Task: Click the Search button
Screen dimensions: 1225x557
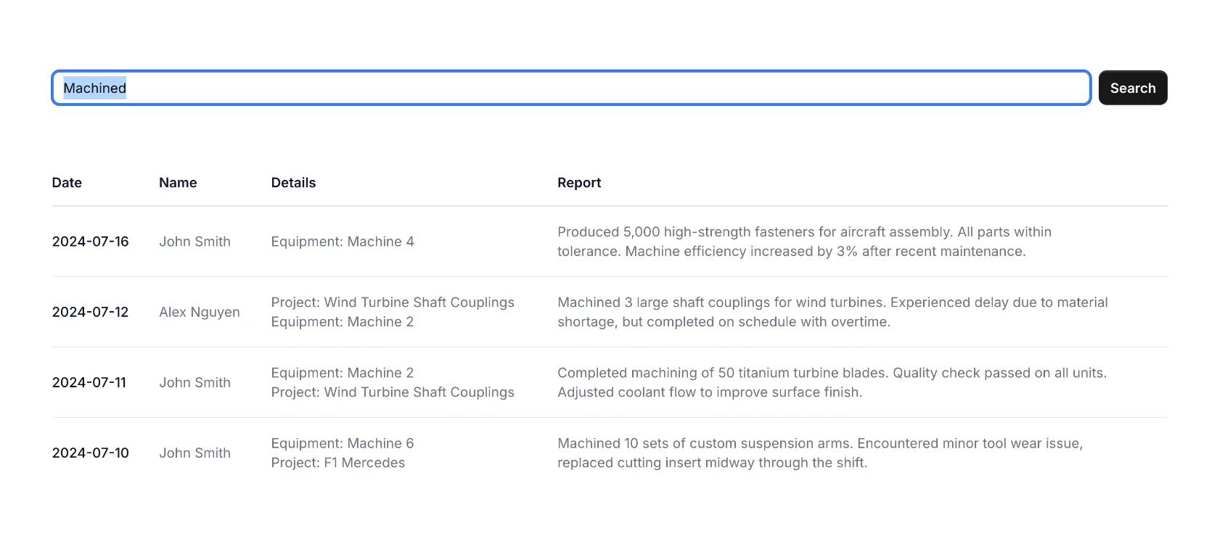Action: [1132, 88]
